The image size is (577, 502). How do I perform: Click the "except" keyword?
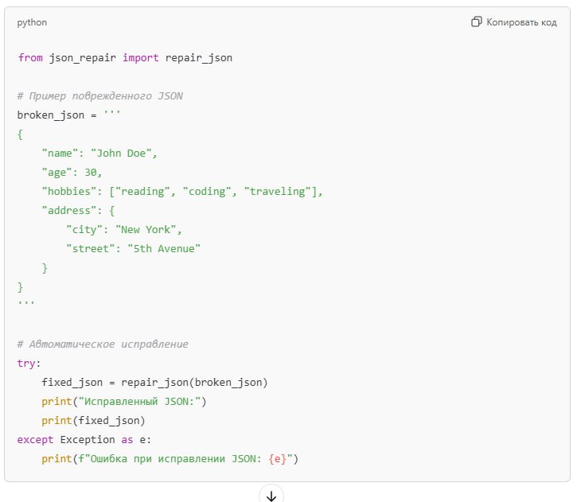[x=35, y=440]
